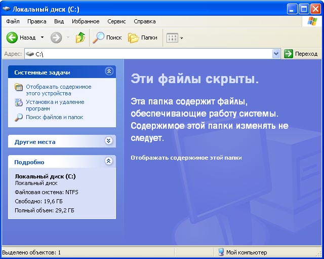Close the Локальный диск window
Image resolution: width=324 pixels, height=259 pixels.
(x=315, y=9)
